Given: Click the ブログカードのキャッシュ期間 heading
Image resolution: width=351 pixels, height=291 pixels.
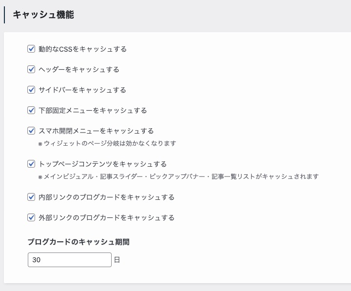Looking at the screenshot, I should (78, 242).
